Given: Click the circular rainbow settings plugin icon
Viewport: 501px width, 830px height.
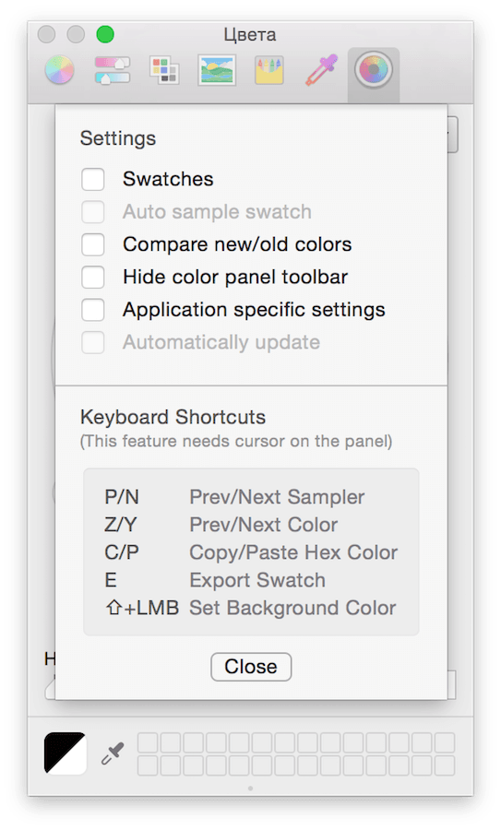Looking at the screenshot, I should 374,70.
